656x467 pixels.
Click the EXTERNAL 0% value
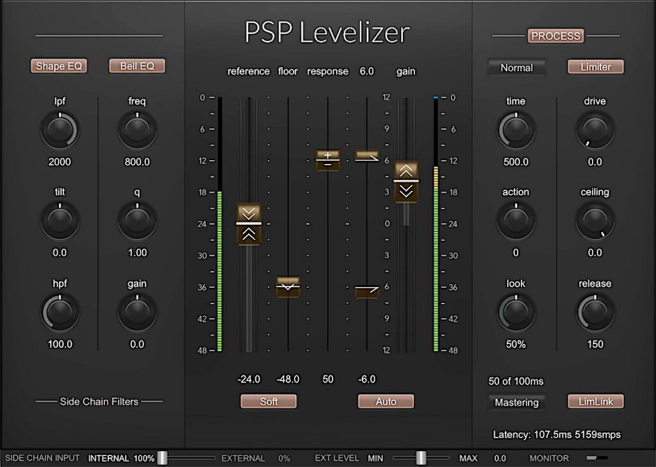[284, 458]
